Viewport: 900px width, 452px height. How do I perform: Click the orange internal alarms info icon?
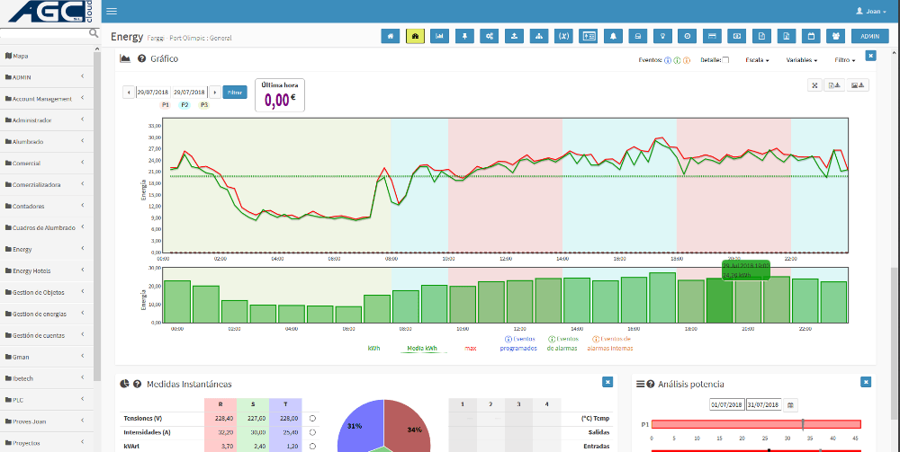(x=686, y=60)
